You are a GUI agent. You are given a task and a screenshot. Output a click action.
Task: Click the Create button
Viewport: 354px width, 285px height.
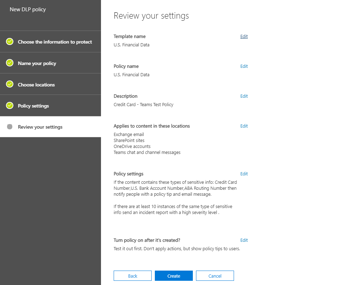pos(173,276)
